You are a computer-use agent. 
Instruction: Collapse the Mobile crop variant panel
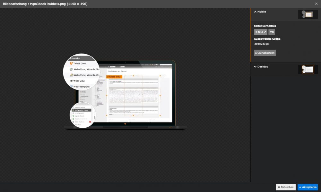click(x=260, y=12)
